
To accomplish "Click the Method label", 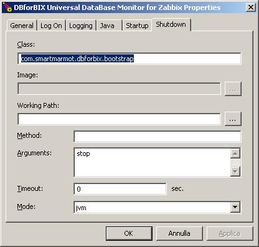I will coord(29,135).
